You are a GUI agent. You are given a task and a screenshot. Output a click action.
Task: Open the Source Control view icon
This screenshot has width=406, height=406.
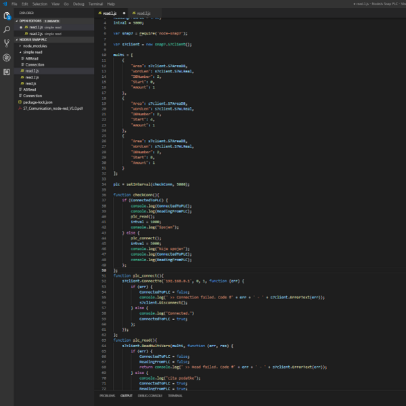click(x=7, y=44)
